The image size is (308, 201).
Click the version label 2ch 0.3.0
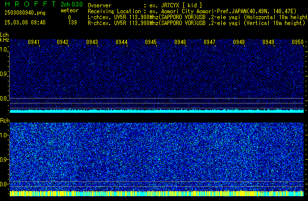tap(71, 4)
